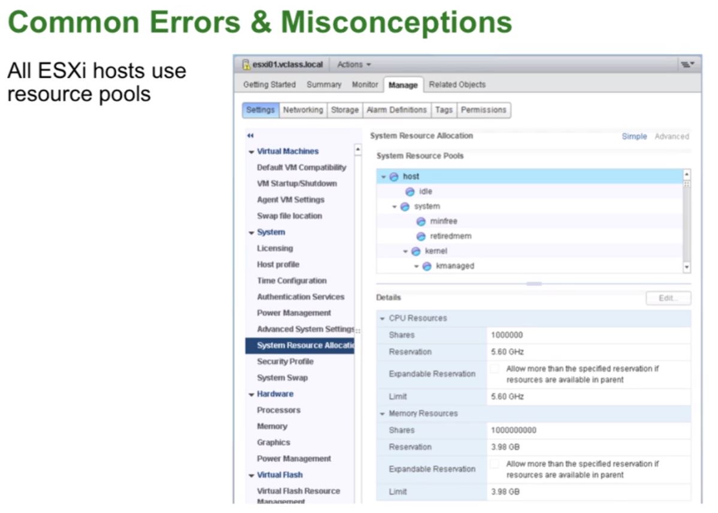The image size is (718, 513).
Task: Click the host resource pool icon
Action: 394,176
